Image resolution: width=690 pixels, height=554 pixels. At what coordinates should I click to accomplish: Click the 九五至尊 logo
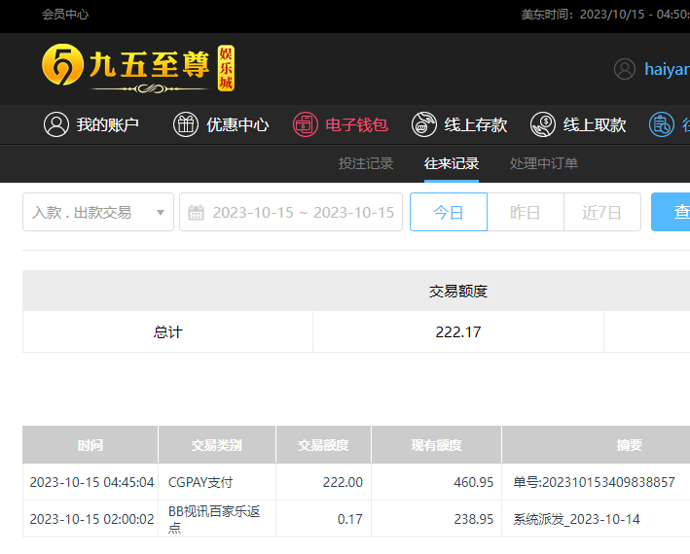coord(138,68)
